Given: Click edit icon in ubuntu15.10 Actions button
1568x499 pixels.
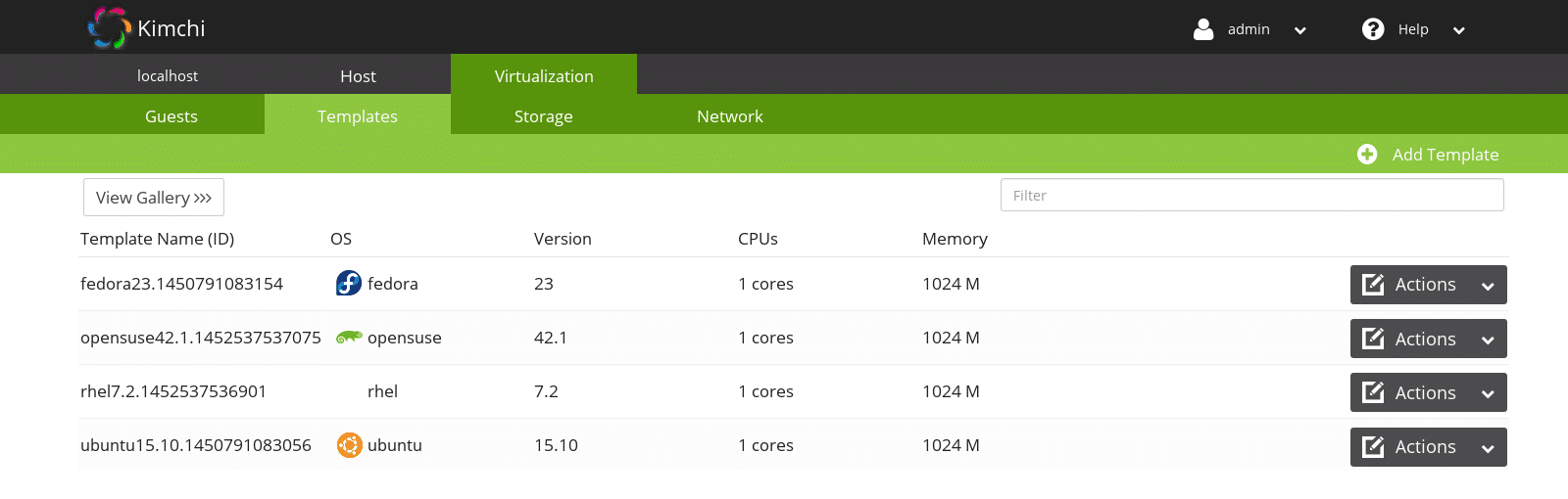Looking at the screenshot, I should (1374, 447).
